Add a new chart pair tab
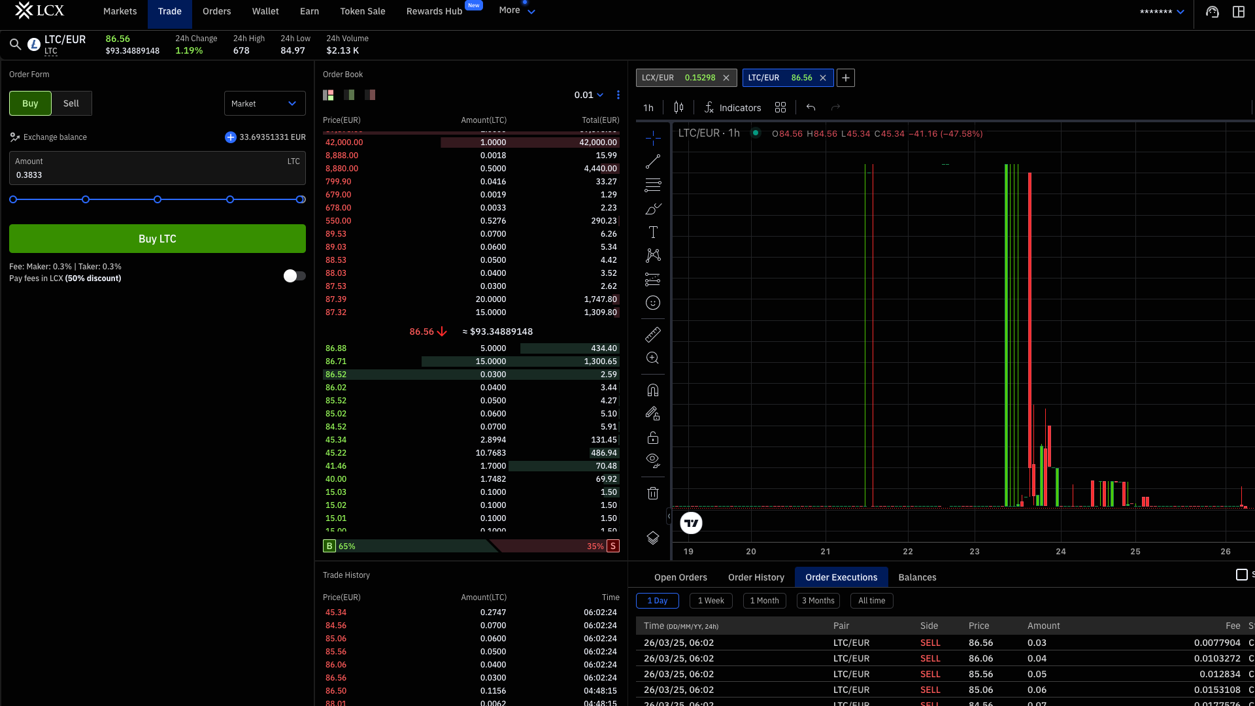Screen dimensions: 1255x706 pyautogui.click(x=846, y=78)
